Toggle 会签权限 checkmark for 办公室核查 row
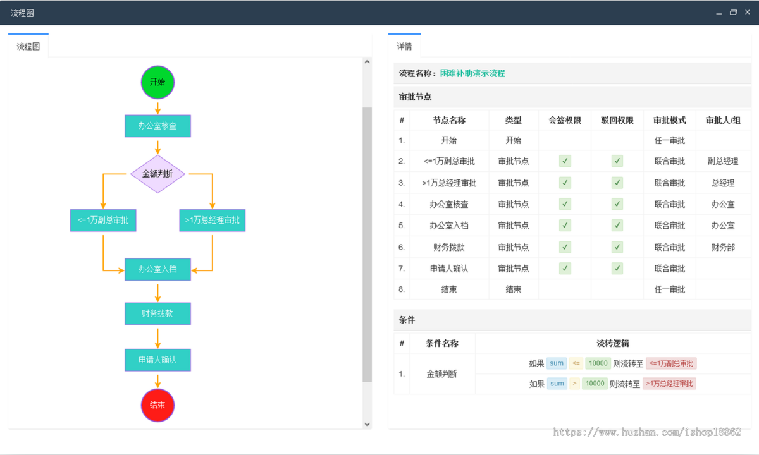 564,204
